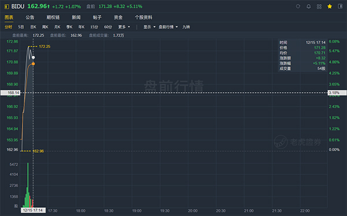347x216 pixels.
Task: Click the yellow stock badge beside BIDU
Action: click(x=6, y=6)
